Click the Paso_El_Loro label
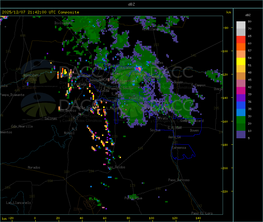The height and width of the screenshot is (222, 263). [x=202, y=213]
